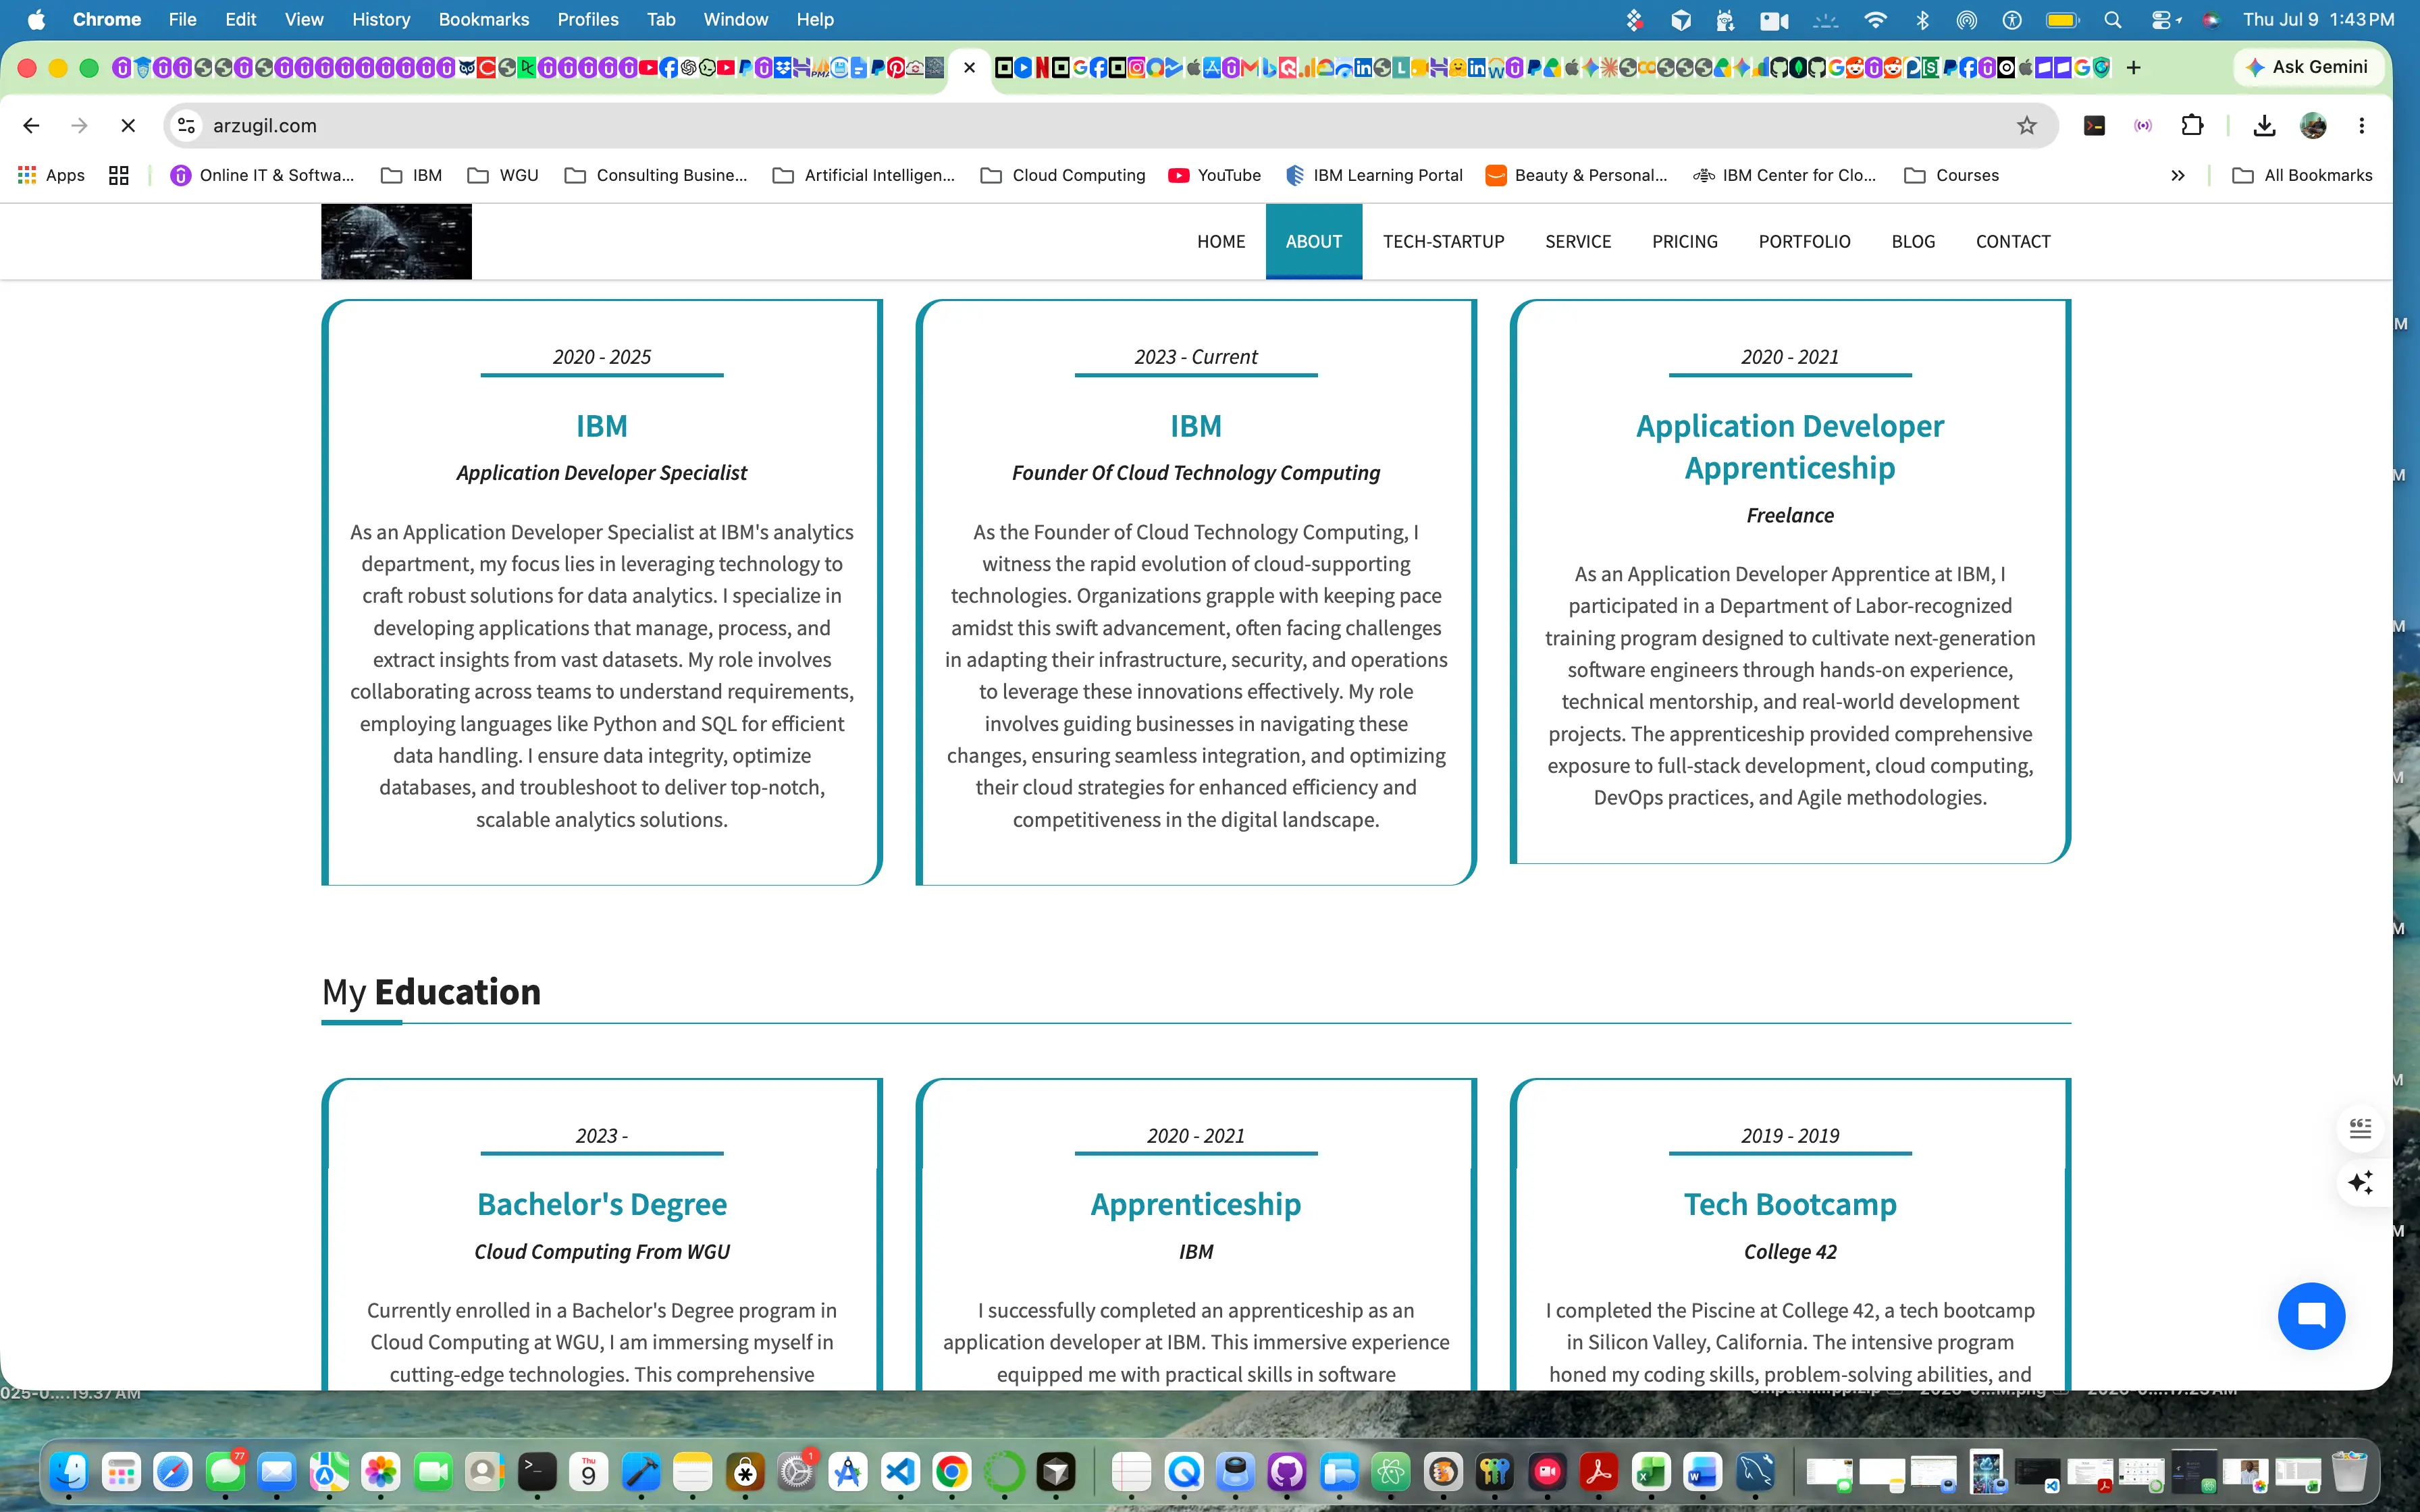
Task: Open Online IT & Software bookmark
Action: tap(262, 175)
